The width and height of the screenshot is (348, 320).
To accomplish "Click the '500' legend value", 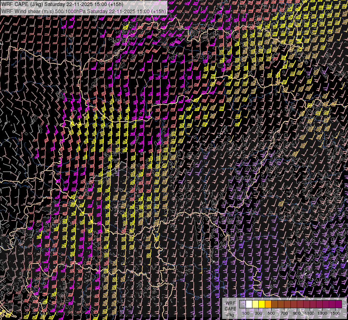I will (271, 313).
